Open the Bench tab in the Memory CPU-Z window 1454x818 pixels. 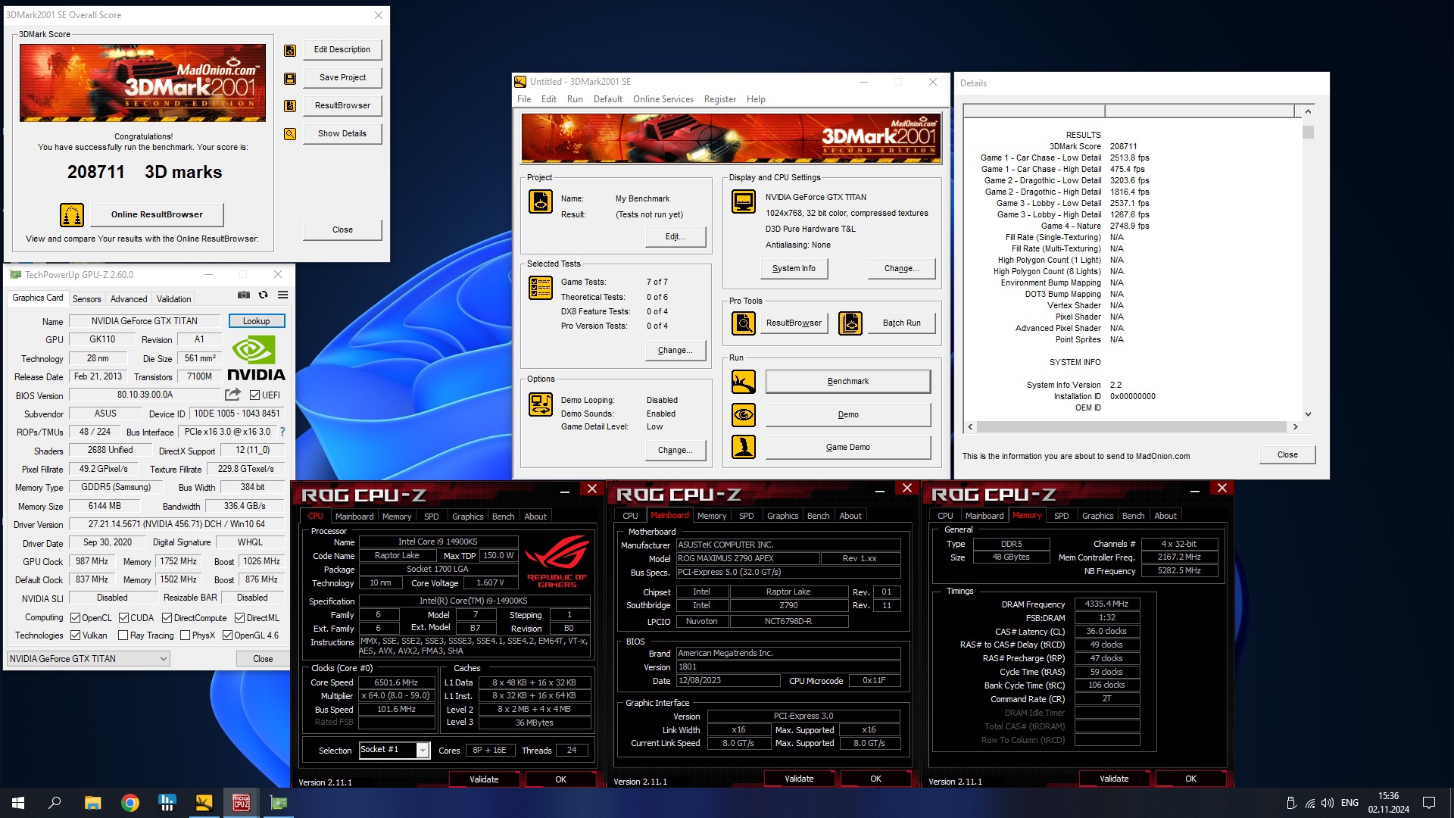(x=1133, y=516)
